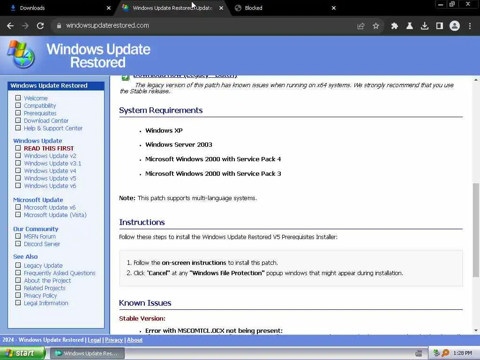The height and width of the screenshot is (360, 480).
Task: Open Windows Update v5 link
Action: tap(50, 179)
